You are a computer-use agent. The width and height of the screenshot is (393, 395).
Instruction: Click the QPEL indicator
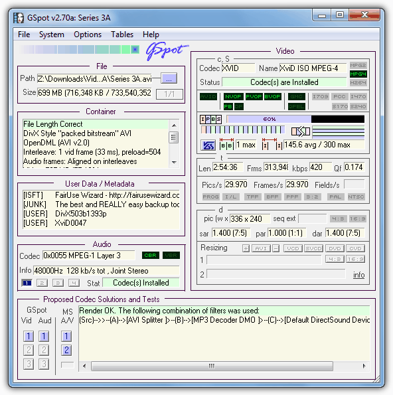point(297,106)
